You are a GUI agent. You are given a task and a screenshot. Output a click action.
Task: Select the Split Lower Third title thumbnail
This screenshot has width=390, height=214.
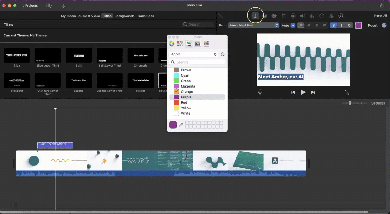110,55
